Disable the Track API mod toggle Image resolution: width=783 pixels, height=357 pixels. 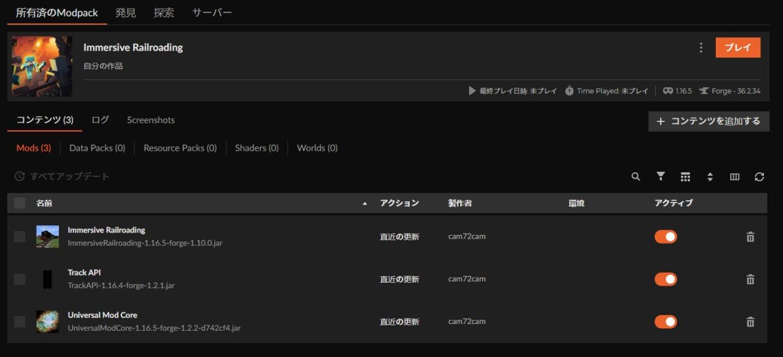point(665,279)
